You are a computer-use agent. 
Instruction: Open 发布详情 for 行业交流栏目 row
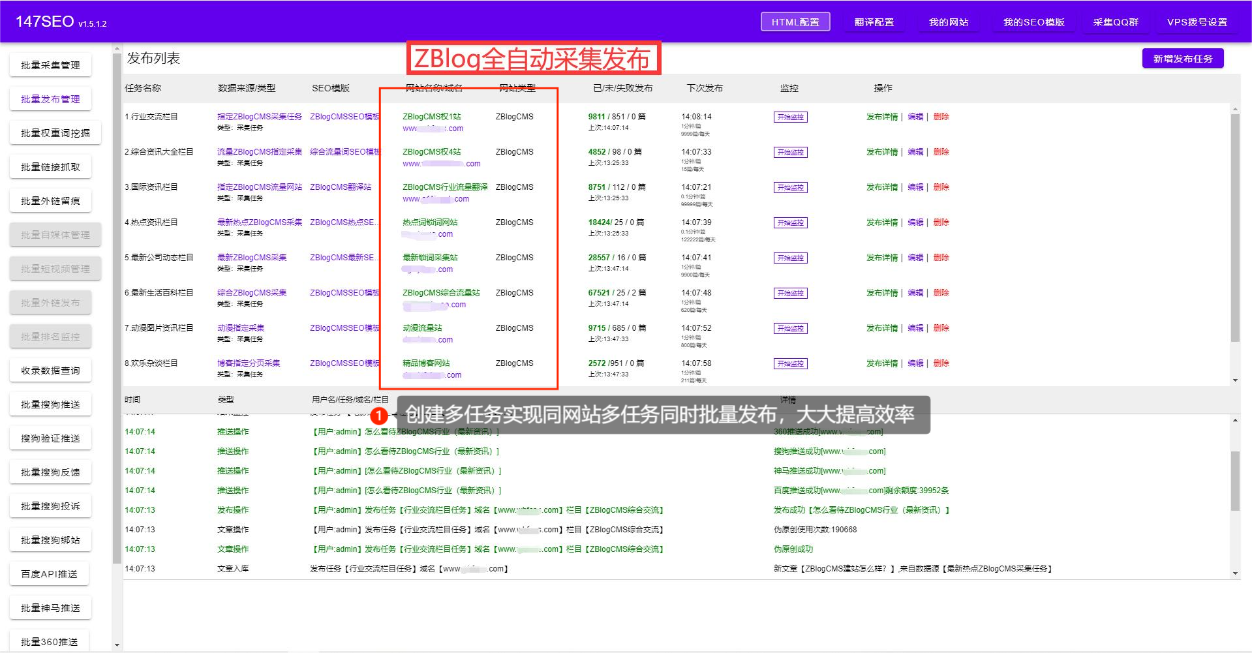coord(882,117)
